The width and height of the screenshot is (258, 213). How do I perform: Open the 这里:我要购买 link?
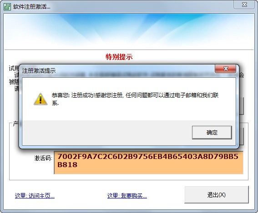[127, 196]
